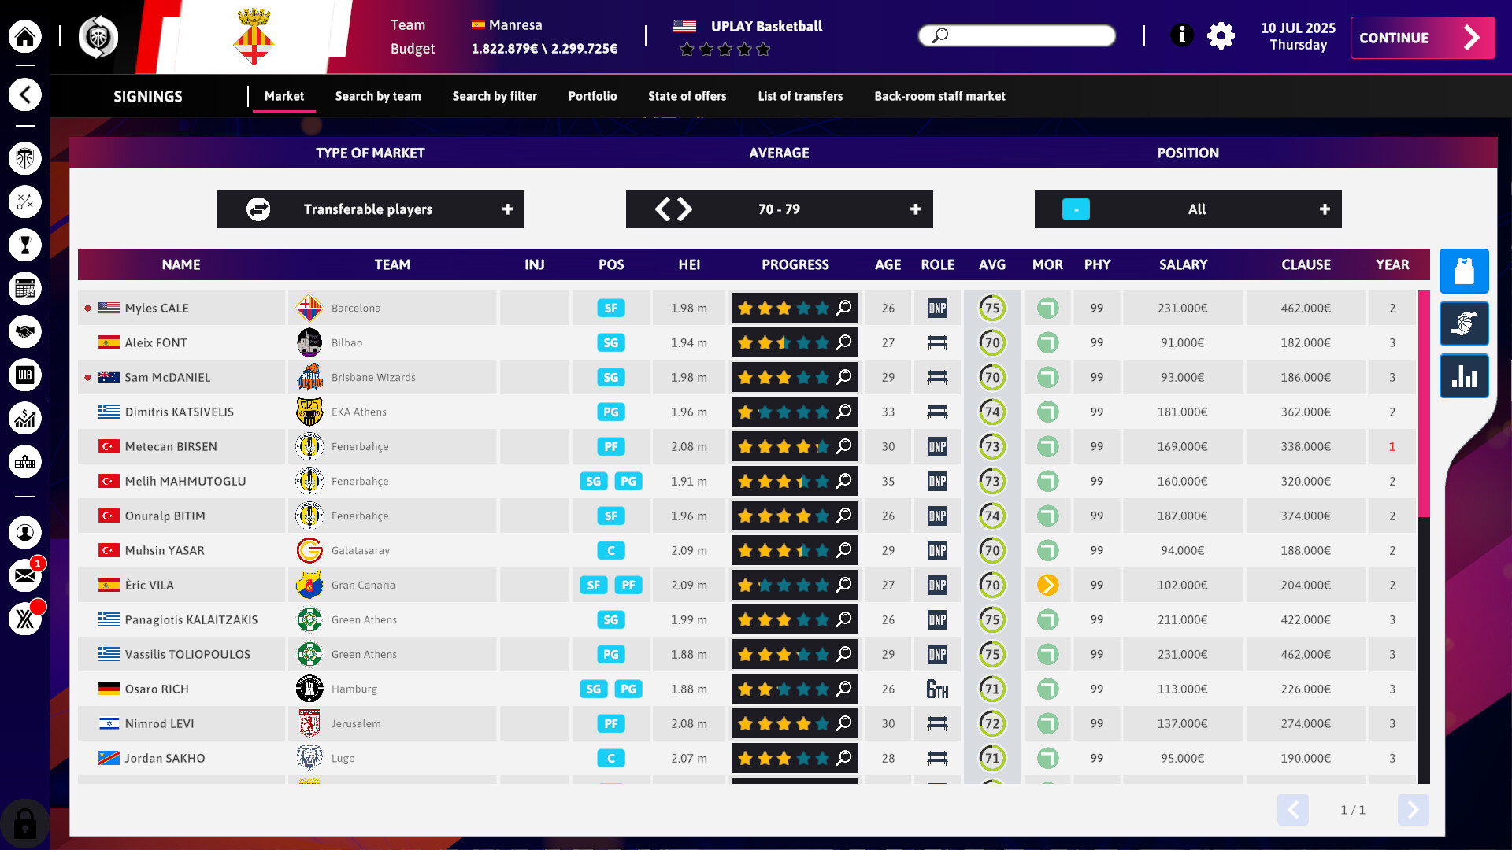Open the Transferable players market selector
The width and height of the screenshot is (1512, 850).
click(370, 209)
